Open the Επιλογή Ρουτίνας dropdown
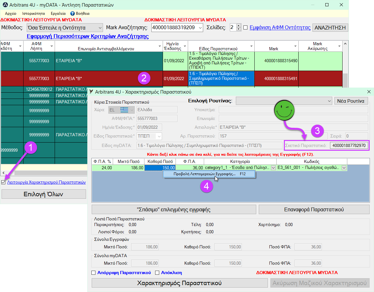Viewport: 374px width, 292px height. tap(284, 101)
